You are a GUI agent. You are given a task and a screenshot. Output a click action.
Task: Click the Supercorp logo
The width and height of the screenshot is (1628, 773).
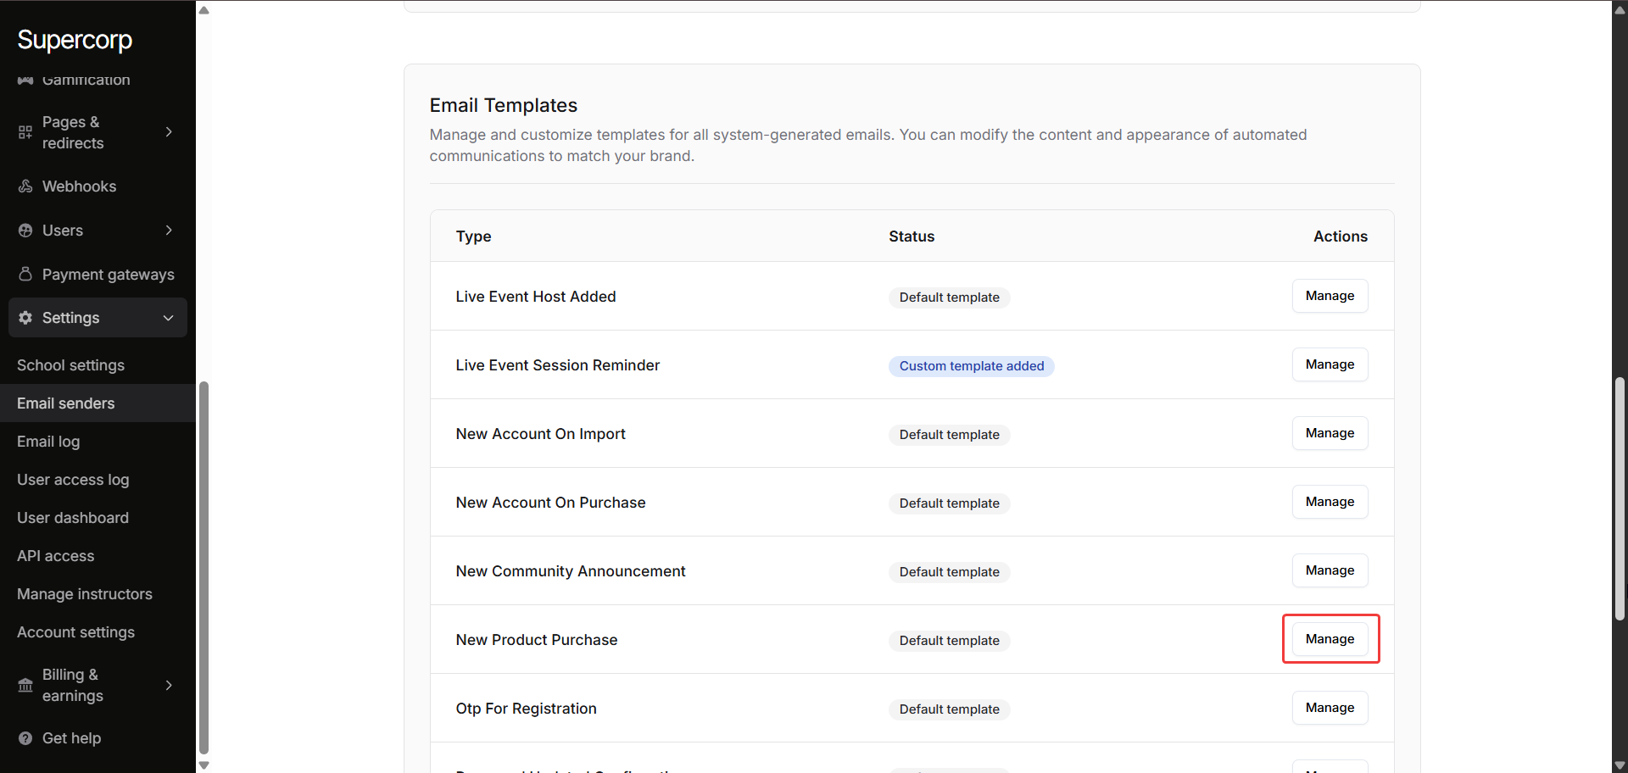(x=75, y=40)
